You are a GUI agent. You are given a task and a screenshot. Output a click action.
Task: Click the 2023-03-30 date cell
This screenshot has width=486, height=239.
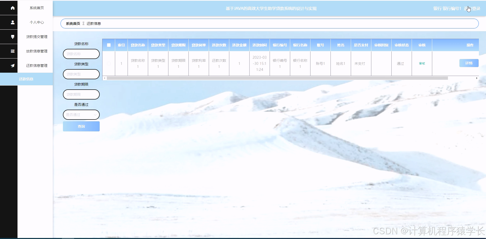259,64
